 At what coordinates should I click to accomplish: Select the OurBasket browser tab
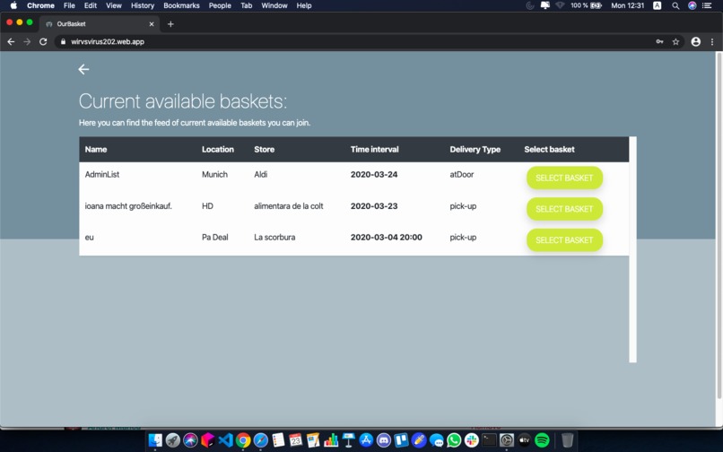[100, 24]
